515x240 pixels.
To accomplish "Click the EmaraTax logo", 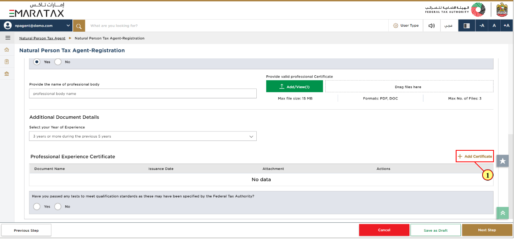I will [x=37, y=10].
